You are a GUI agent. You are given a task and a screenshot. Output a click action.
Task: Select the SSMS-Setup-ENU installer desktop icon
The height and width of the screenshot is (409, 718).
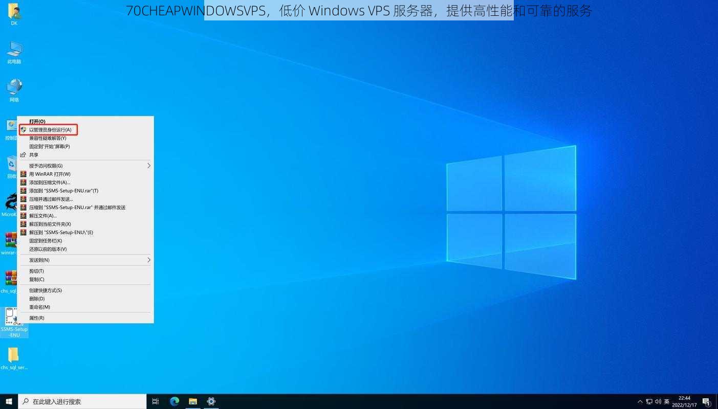click(14, 323)
